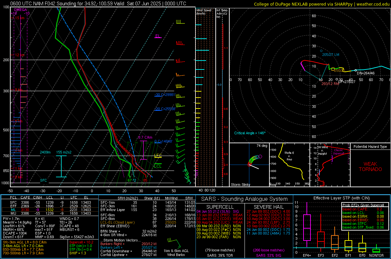This screenshot has width=391, height=259.
Task: Click the 74 deg storm slinky value
Action: click(x=262, y=146)
